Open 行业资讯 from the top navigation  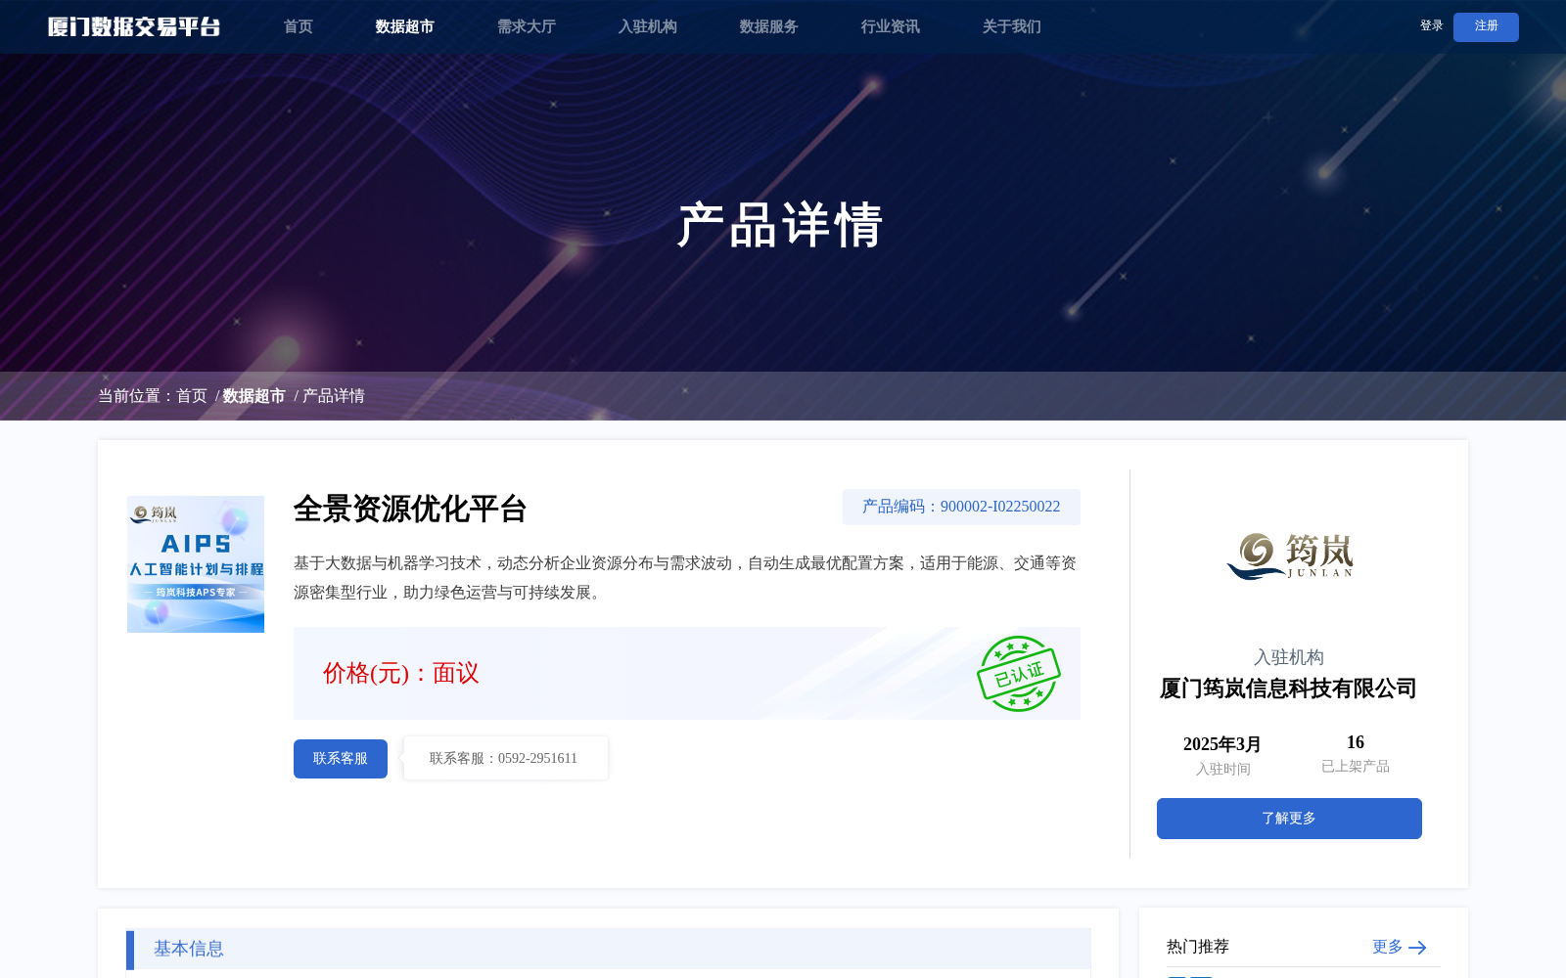point(890,26)
